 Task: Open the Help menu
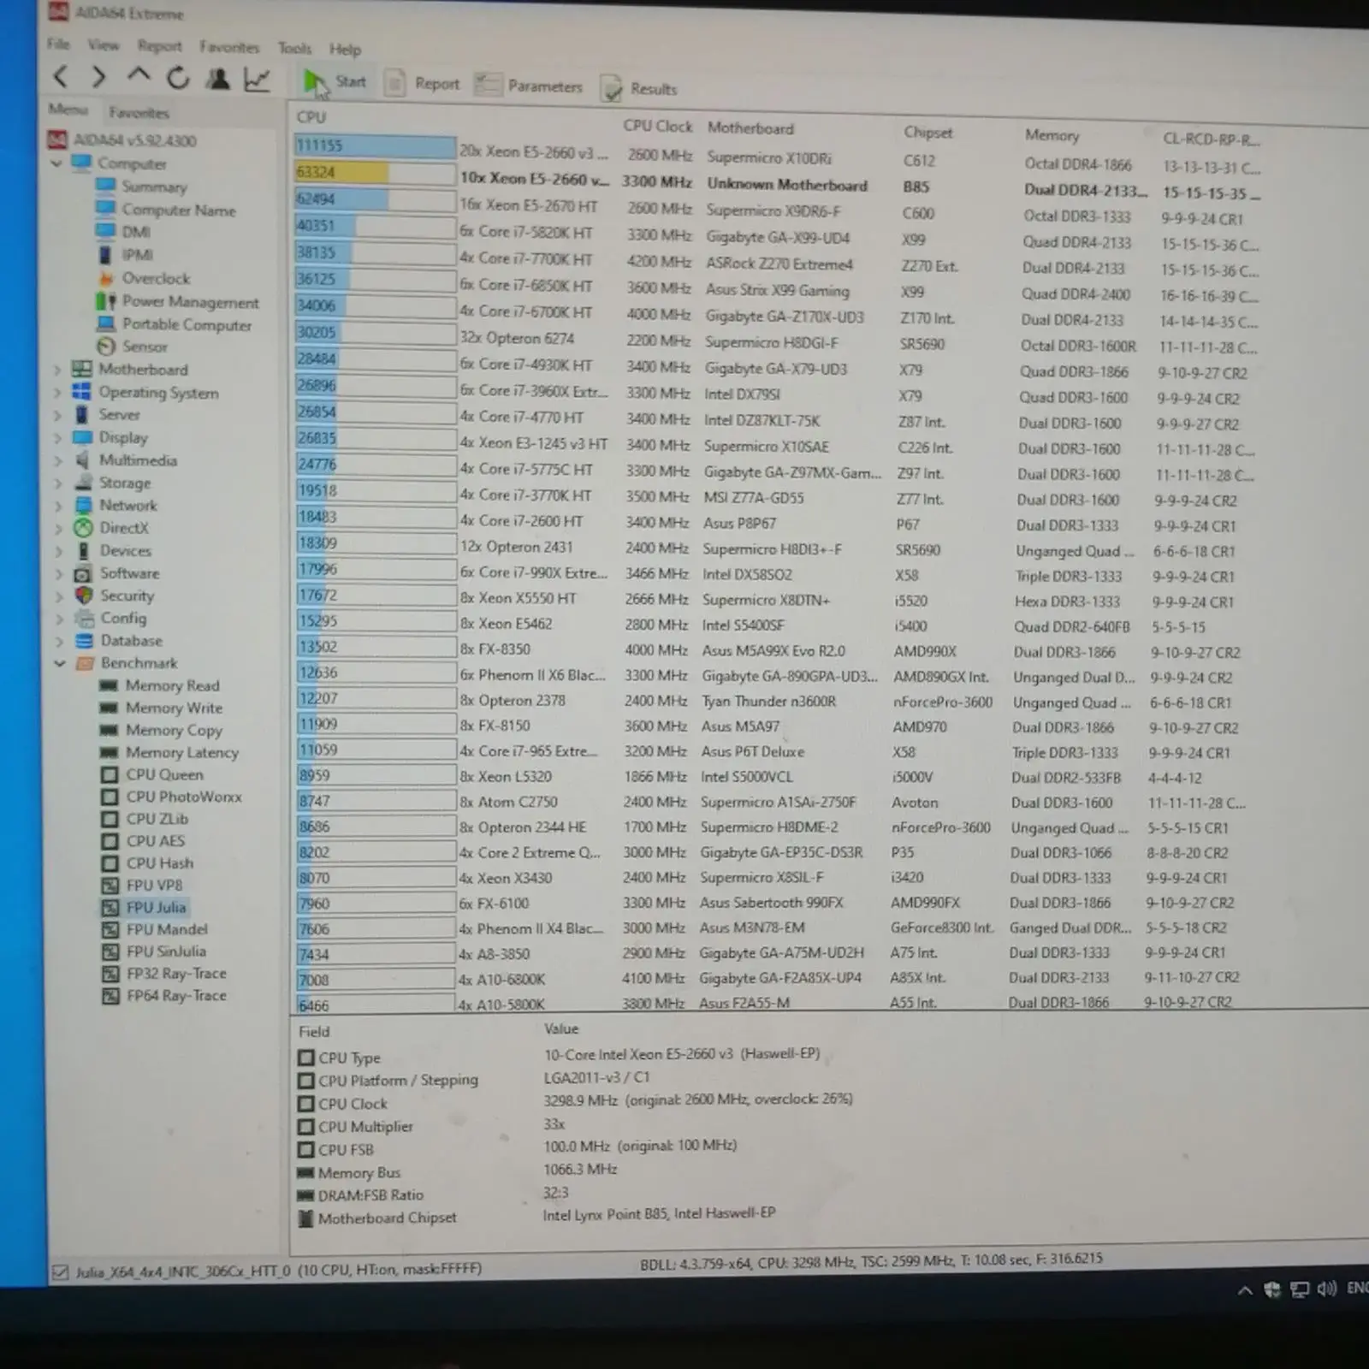(x=346, y=49)
